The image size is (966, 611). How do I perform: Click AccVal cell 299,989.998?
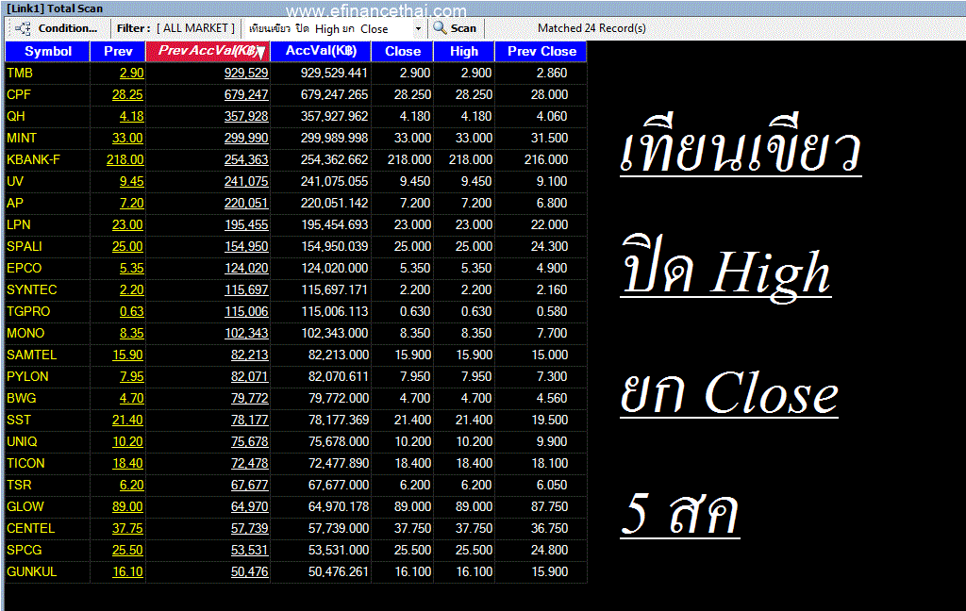(x=335, y=138)
